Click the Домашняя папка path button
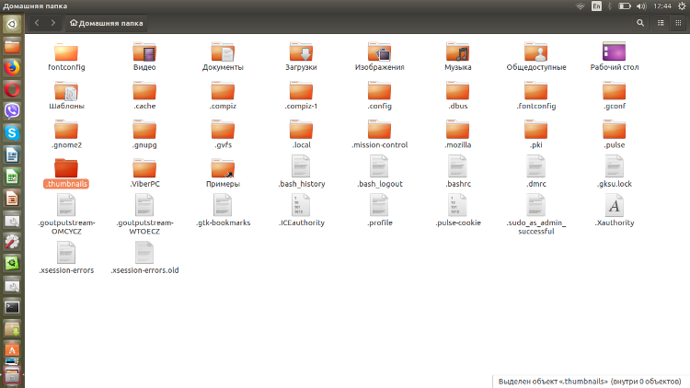 (107, 22)
